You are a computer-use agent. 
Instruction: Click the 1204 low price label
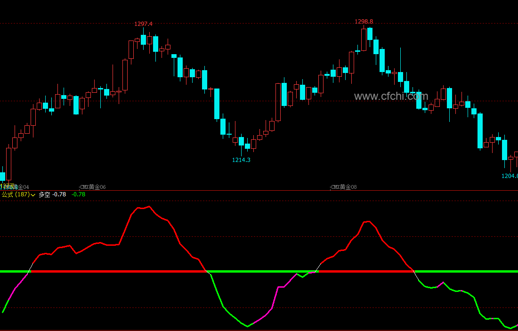(510, 176)
